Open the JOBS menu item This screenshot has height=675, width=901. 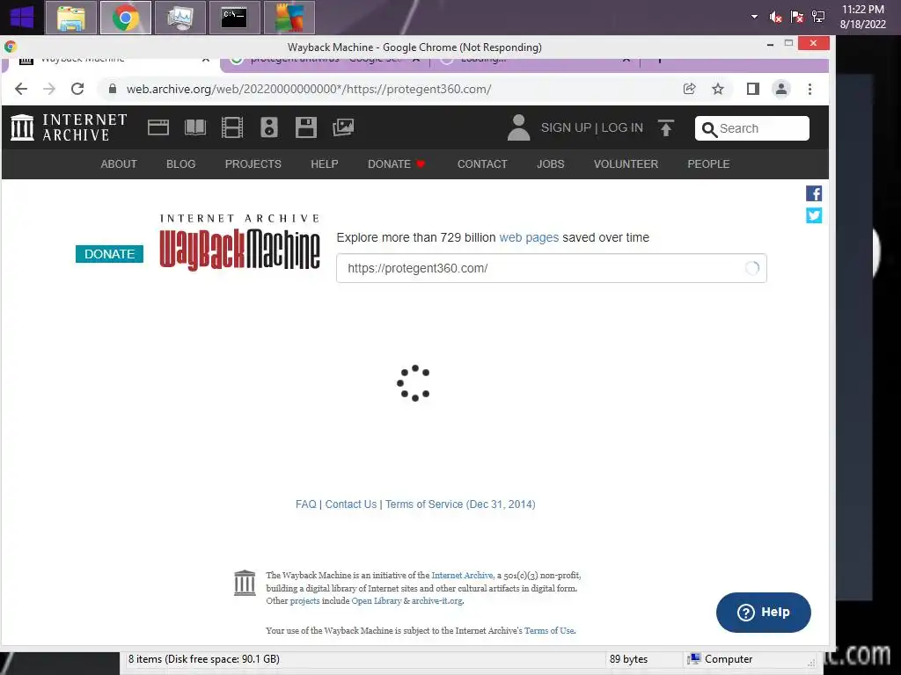coord(551,164)
